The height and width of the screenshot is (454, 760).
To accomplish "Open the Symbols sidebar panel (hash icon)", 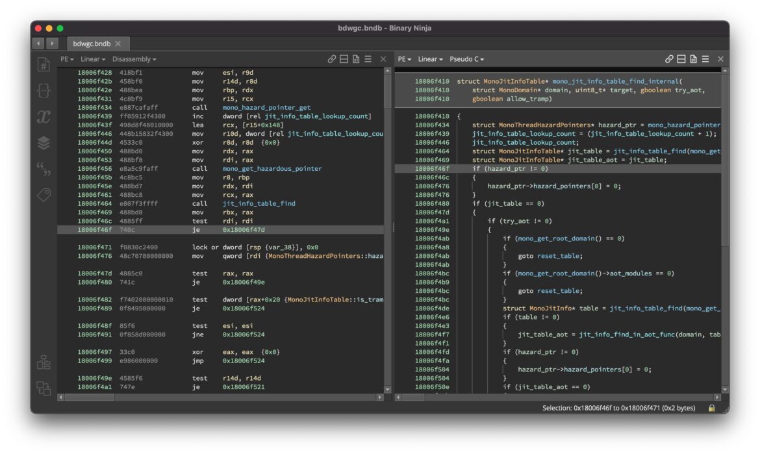I will [44, 65].
